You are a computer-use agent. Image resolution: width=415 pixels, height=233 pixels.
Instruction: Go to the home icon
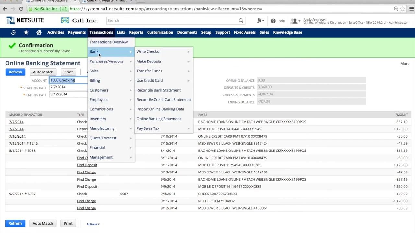click(x=39, y=32)
